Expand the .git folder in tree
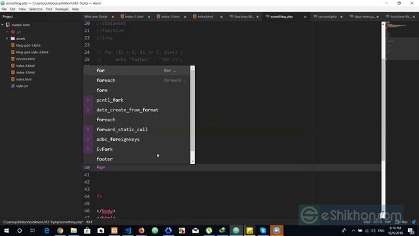The height and width of the screenshot is (236, 419). click(x=7, y=32)
